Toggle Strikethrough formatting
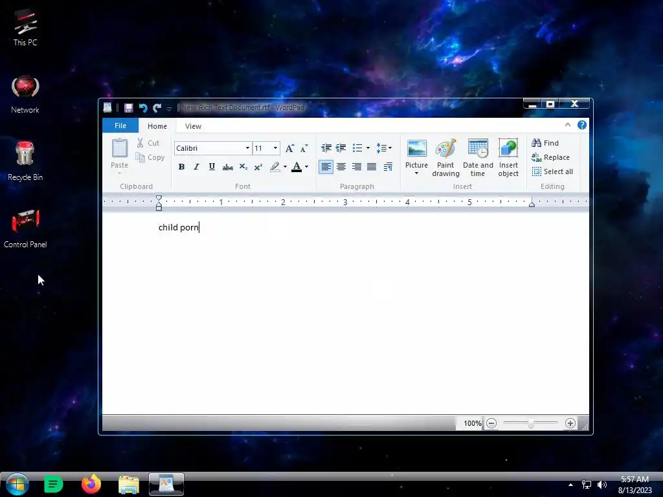 pos(227,167)
